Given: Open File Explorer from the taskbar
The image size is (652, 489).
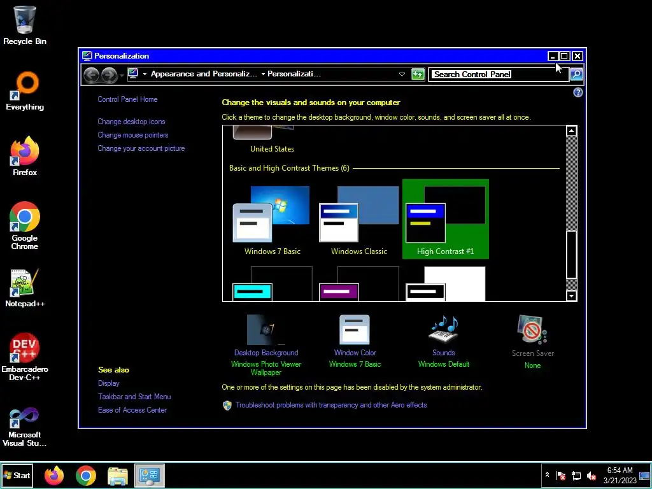Looking at the screenshot, I should (118, 475).
